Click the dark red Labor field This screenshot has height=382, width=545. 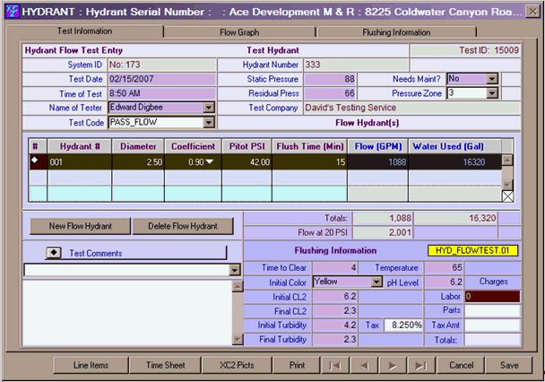[x=491, y=296]
